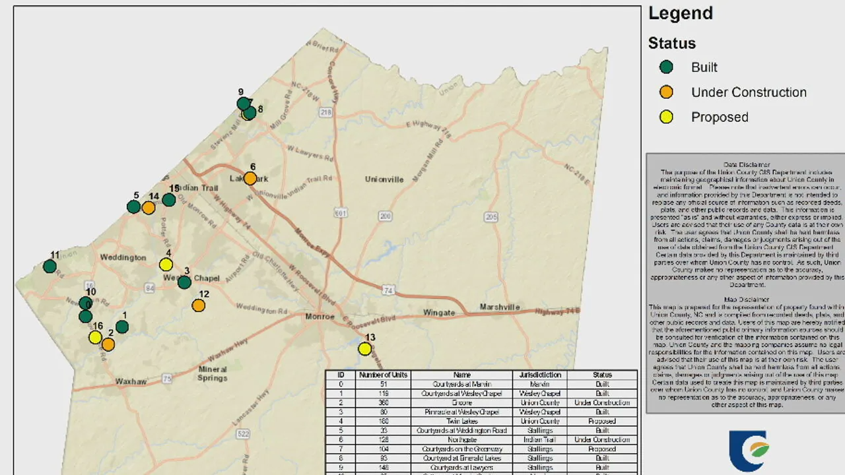
Task: Select the Northgate row in the table
Action: pyautogui.click(x=481, y=439)
